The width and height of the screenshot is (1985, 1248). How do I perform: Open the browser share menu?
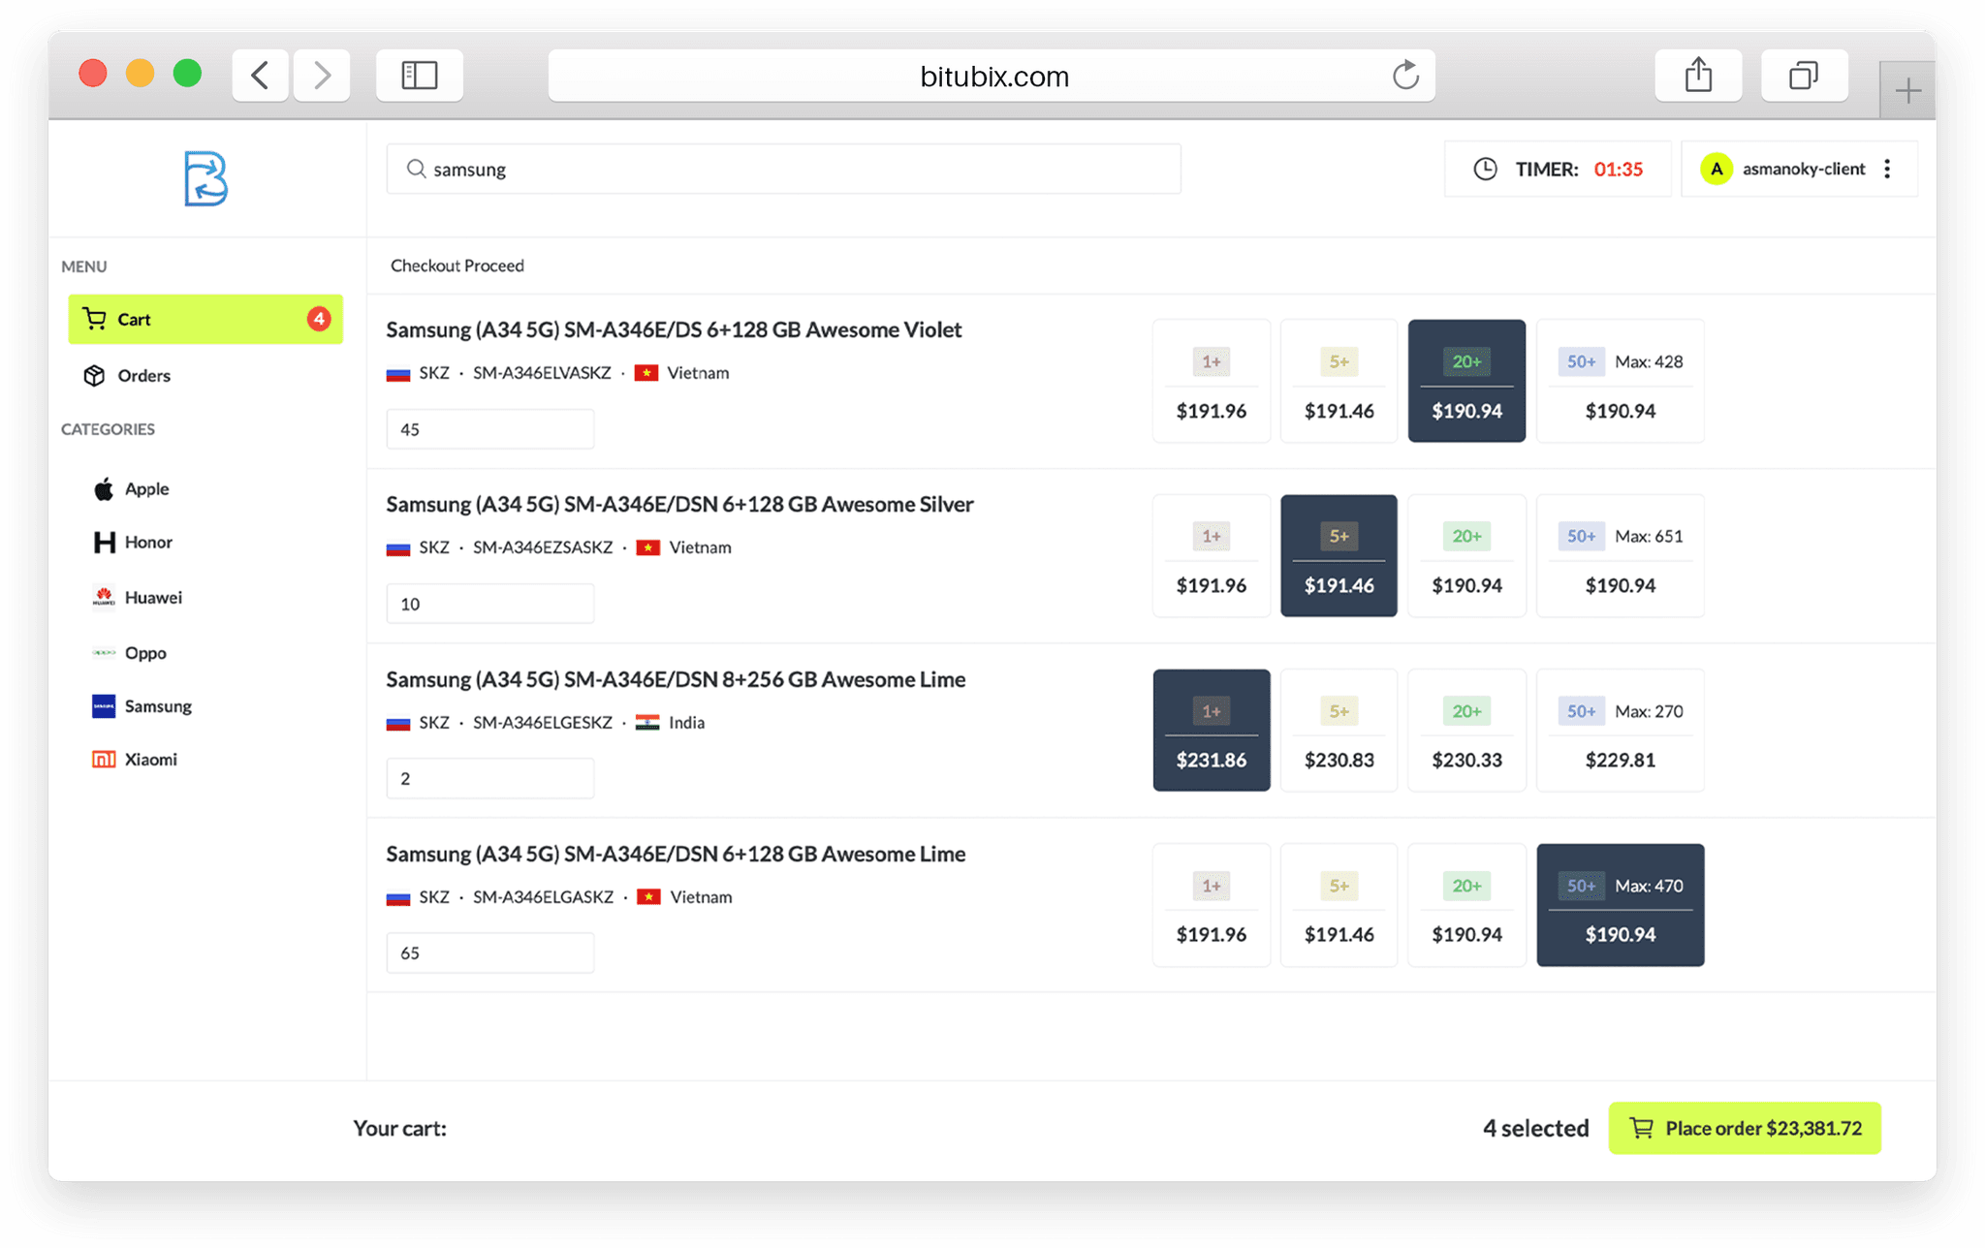pyautogui.click(x=1698, y=75)
